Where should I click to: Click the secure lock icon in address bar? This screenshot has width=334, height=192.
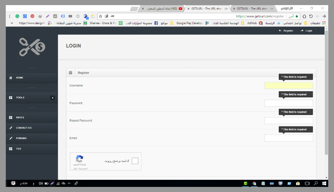click(x=297, y=16)
